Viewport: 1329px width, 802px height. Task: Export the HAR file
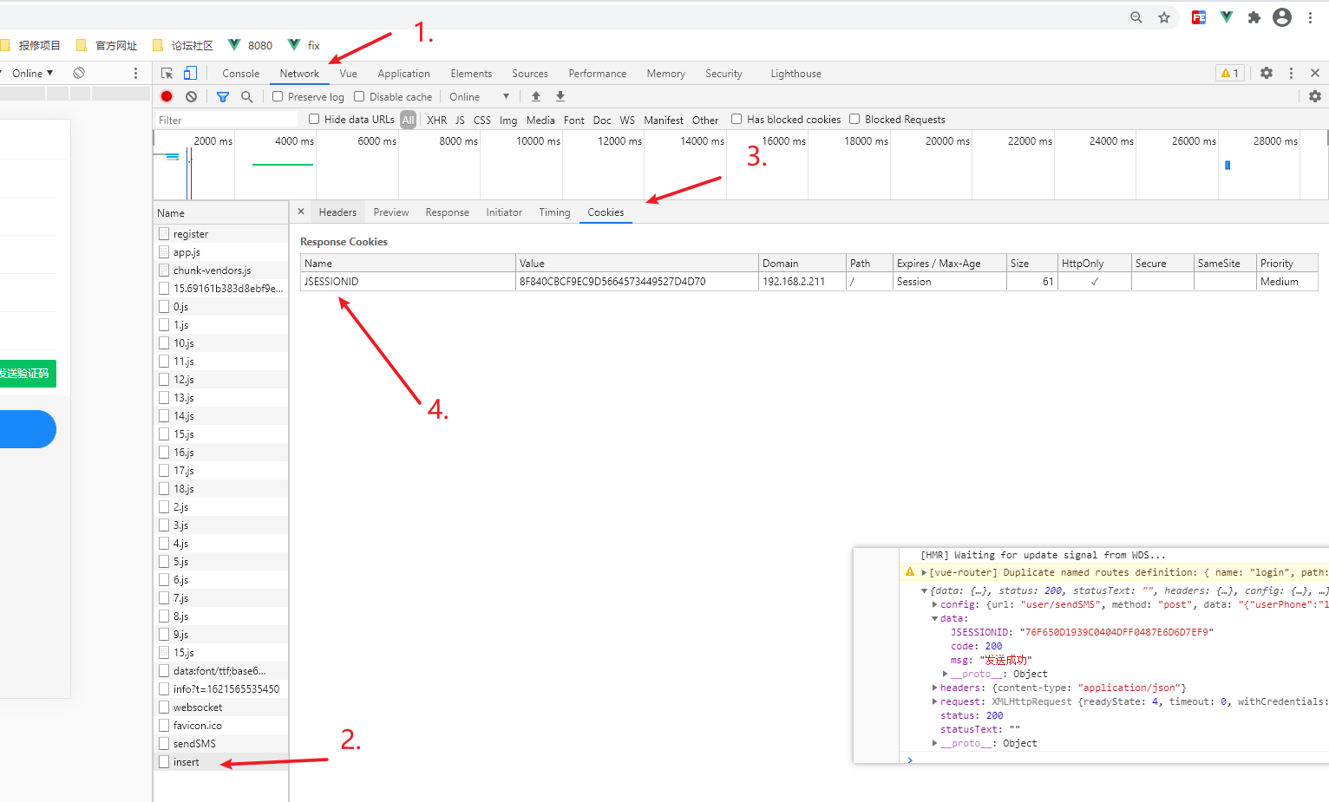pyautogui.click(x=560, y=96)
